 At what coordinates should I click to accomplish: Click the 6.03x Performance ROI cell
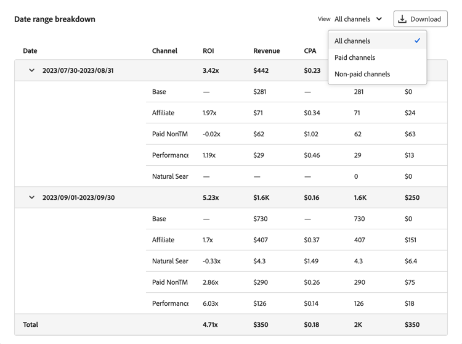(x=211, y=303)
